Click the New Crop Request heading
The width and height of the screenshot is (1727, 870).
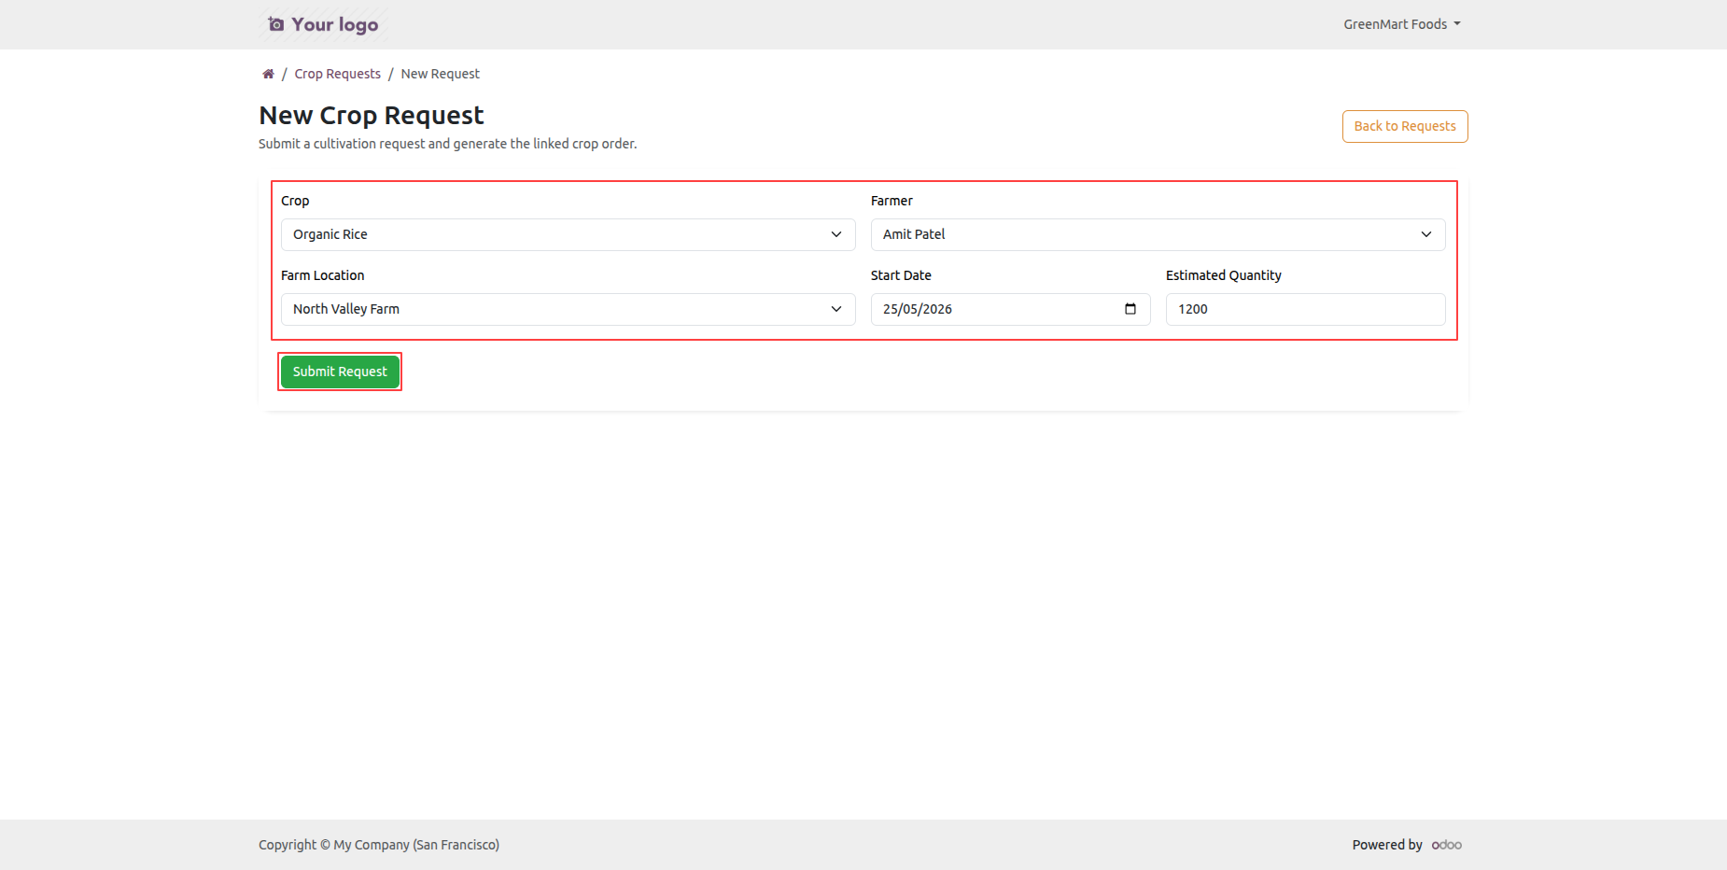coord(372,116)
